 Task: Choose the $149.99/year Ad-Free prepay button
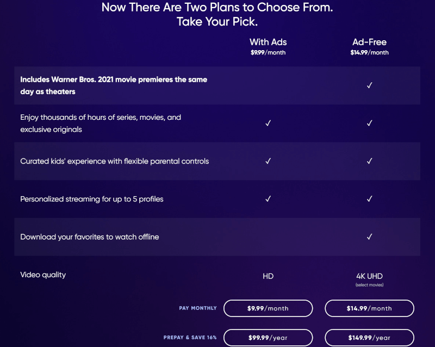click(369, 338)
